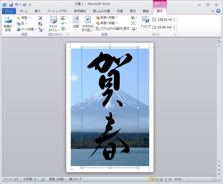Image resolution: width=223 pixels, height=184 pixels.
Task: Click the Save icon in quick access toolbar
Action: (x=11, y=5)
